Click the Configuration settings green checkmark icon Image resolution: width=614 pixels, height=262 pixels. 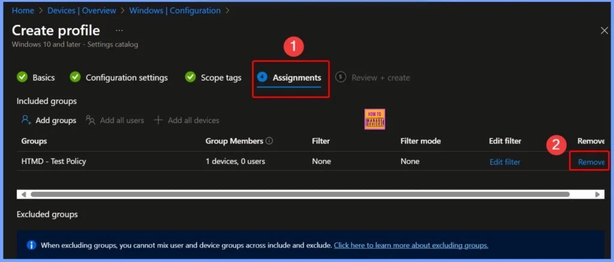click(x=75, y=77)
